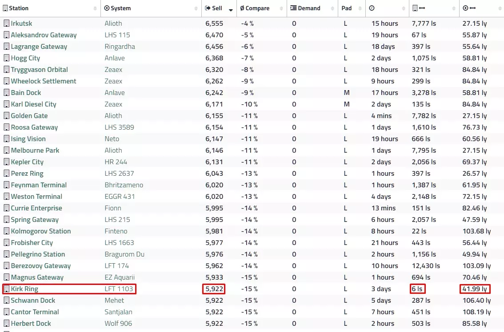Click the icon in the Demand column header
This screenshot has width=504, height=332.
click(293, 8)
